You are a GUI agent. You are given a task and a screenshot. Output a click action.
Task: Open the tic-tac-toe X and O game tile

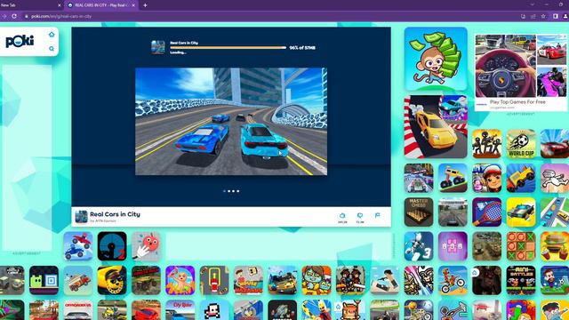point(521,246)
